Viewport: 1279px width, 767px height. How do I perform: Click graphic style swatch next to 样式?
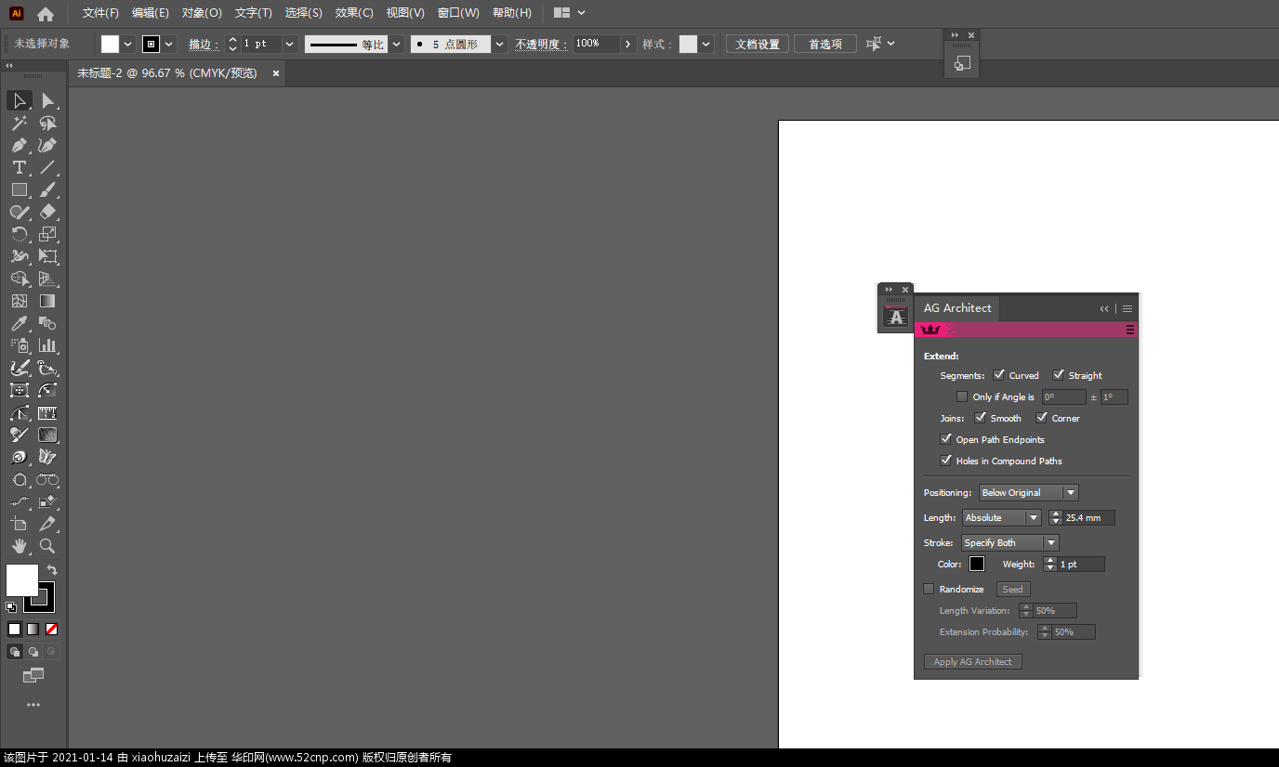[x=688, y=44]
